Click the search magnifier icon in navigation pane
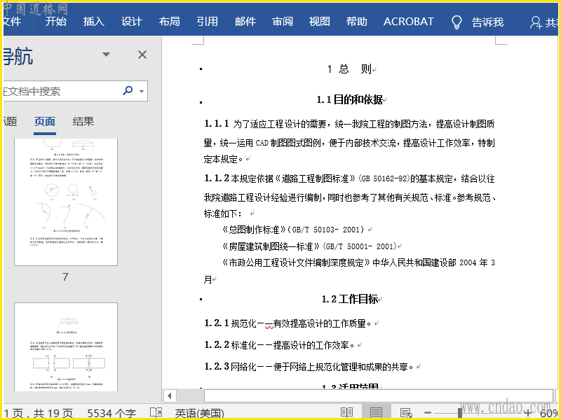The height and width of the screenshot is (420, 561). (x=128, y=91)
